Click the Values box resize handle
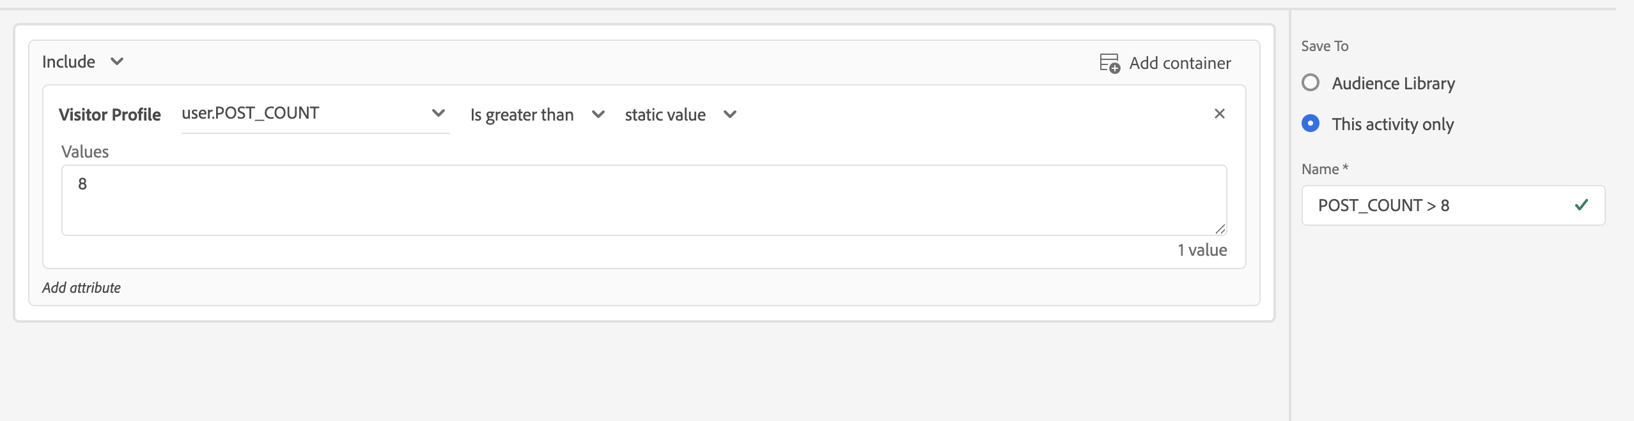 point(1220,229)
